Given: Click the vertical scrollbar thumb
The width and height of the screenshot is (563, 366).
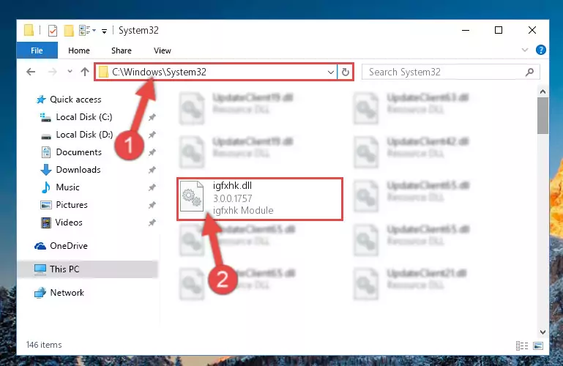Looking at the screenshot, I should point(543,116).
